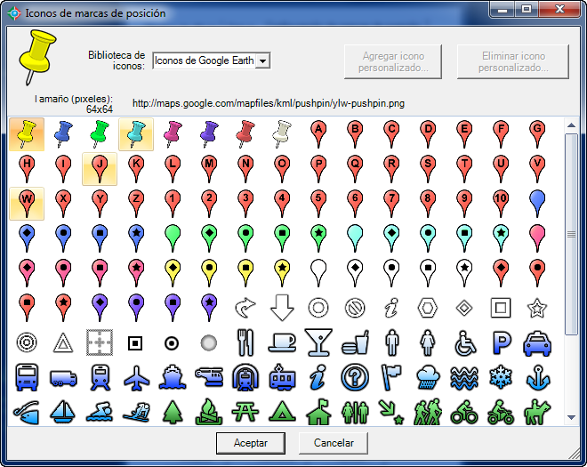Pick the red marker labeled G
This screenshot has width=587, height=467.
pyautogui.click(x=537, y=134)
